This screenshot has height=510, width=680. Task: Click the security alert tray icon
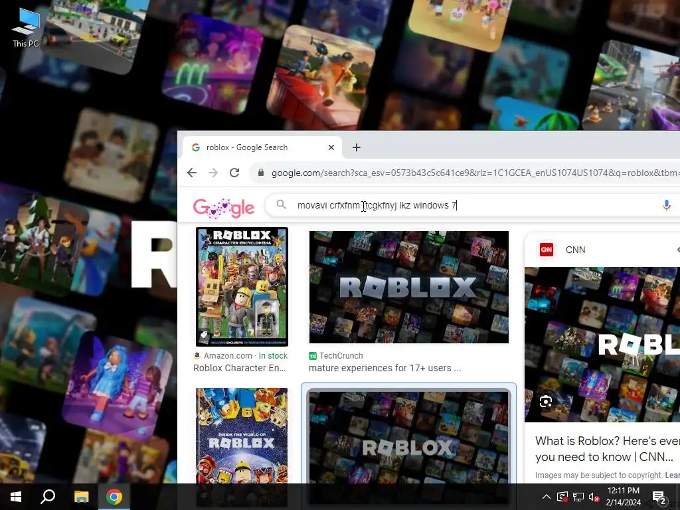(x=562, y=497)
